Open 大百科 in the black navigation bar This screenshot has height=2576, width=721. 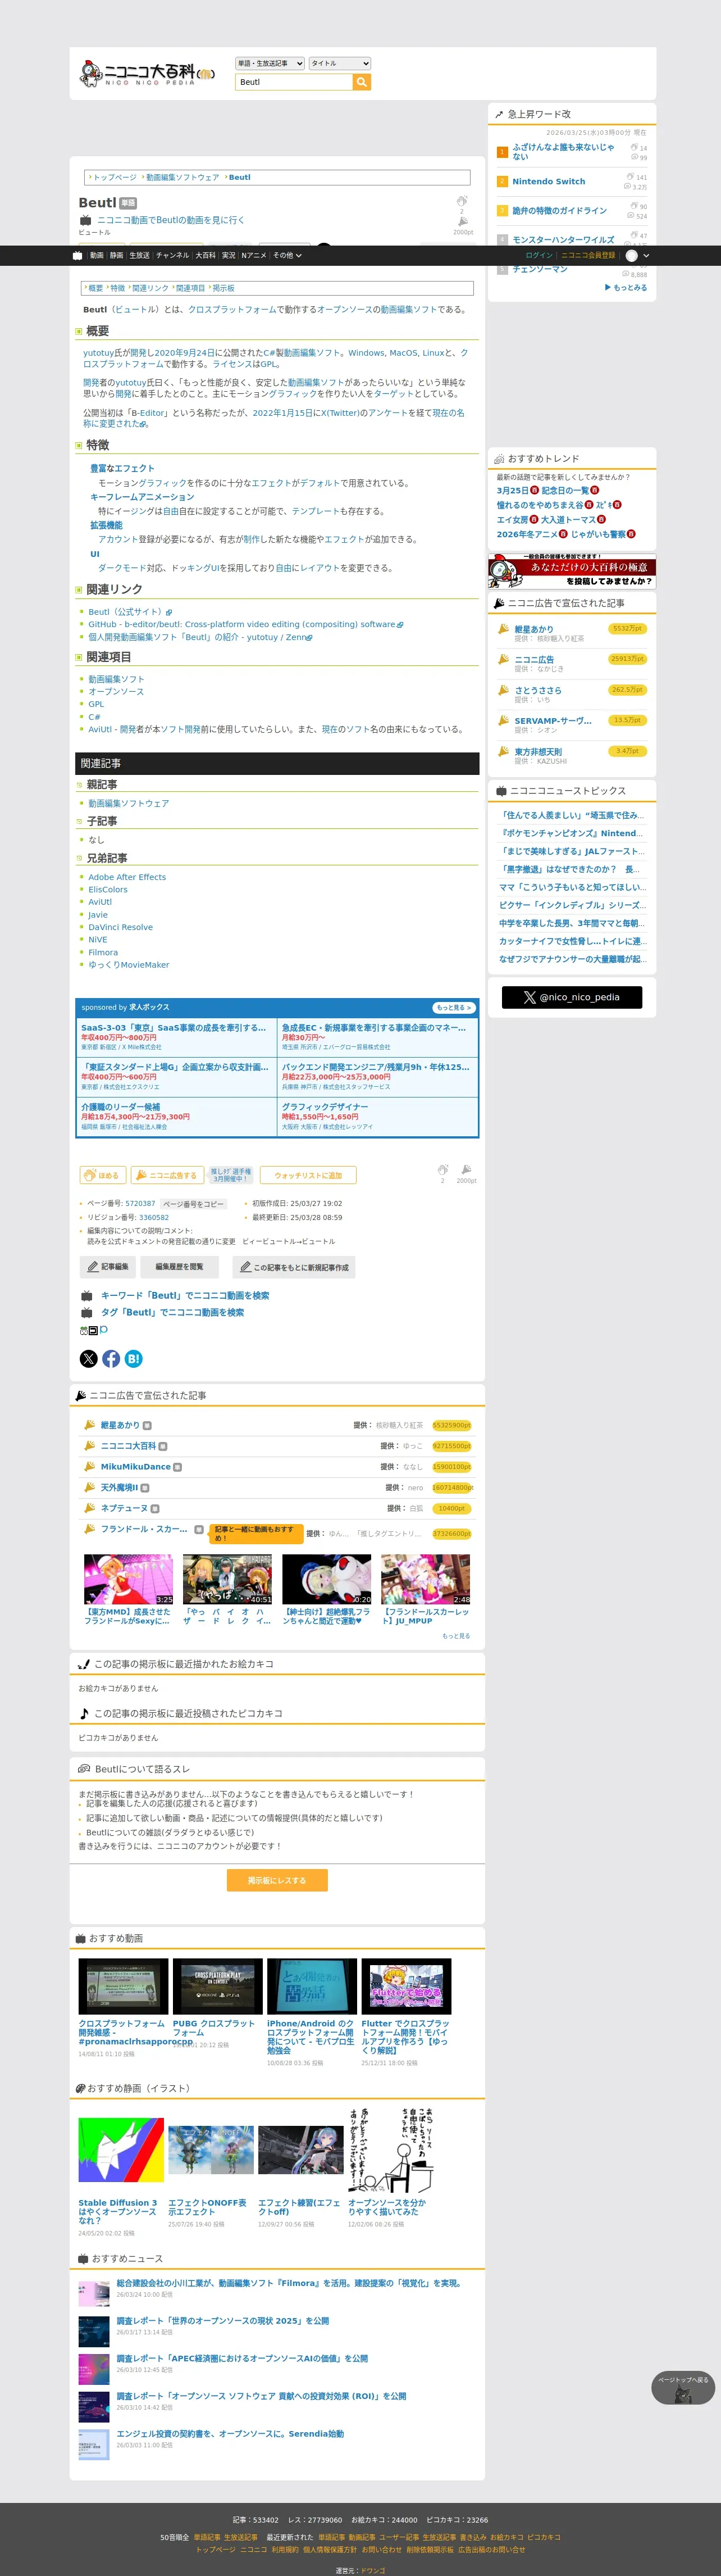[206, 255]
